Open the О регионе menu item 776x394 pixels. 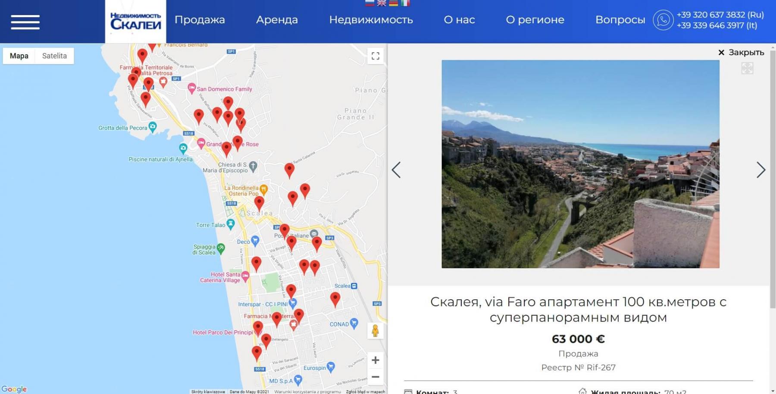point(535,20)
